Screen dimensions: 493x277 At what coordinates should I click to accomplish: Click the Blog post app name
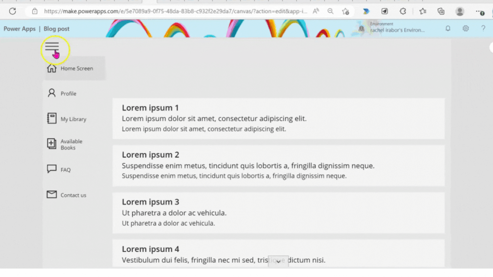pyautogui.click(x=56, y=29)
